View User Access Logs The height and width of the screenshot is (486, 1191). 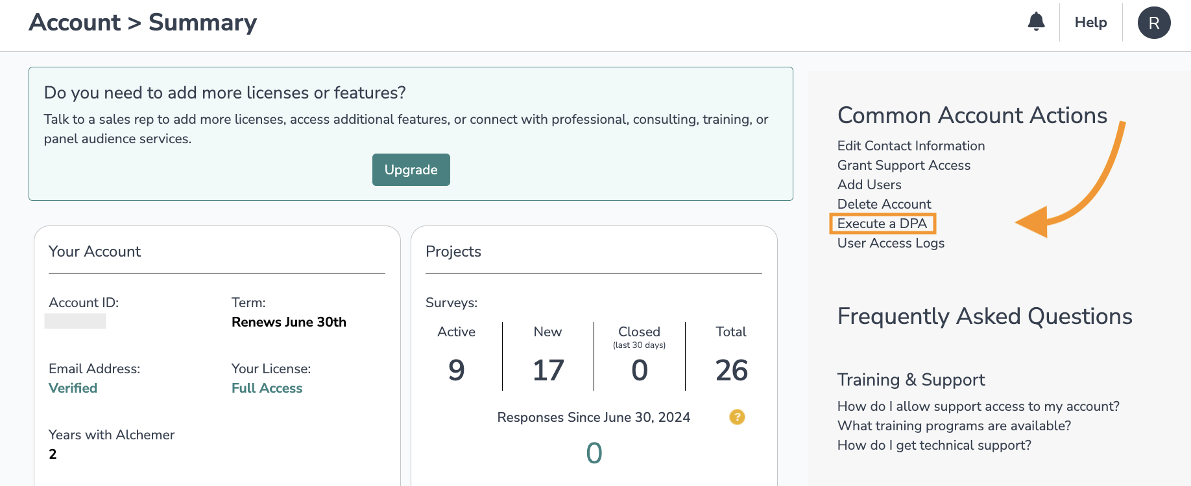point(891,243)
